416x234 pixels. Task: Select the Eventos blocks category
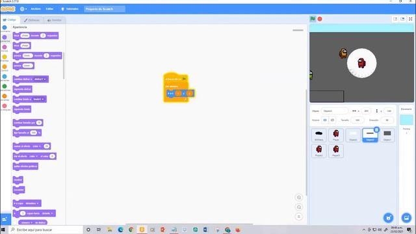pyautogui.click(x=5, y=58)
